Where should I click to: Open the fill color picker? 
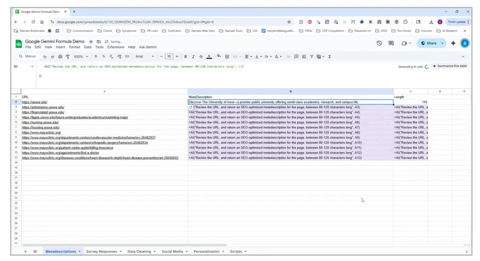(218, 56)
